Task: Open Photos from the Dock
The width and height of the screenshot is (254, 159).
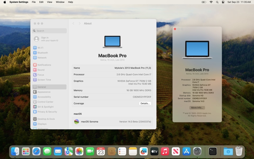Action: (x=79, y=152)
